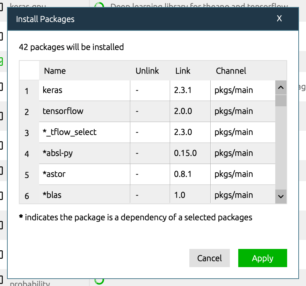Click the Unlink column header
Image resolution: width=306 pixels, height=286 pixels.
(147, 71)
